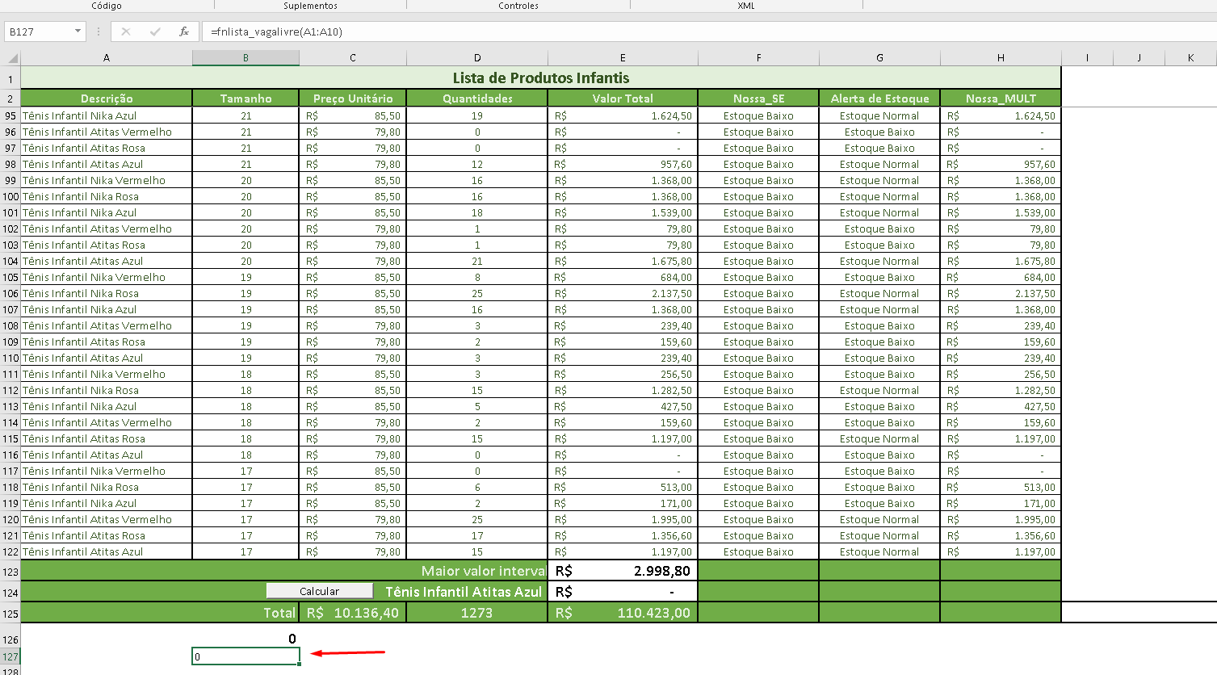Click Tamanho 17 in row 122
This screenshot has width=1217, height=675.
tap(245, 551)
